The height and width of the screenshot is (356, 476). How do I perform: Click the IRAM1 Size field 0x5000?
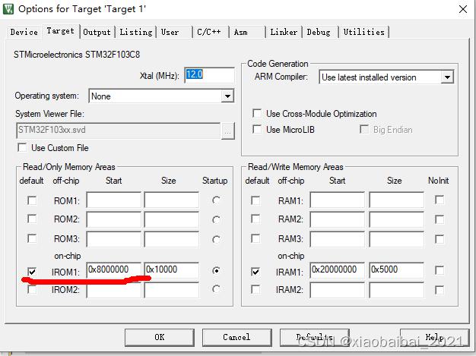396,269
